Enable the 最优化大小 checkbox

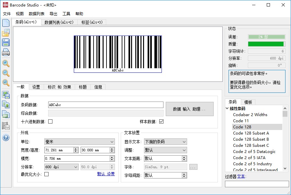(x=46, y=174)
